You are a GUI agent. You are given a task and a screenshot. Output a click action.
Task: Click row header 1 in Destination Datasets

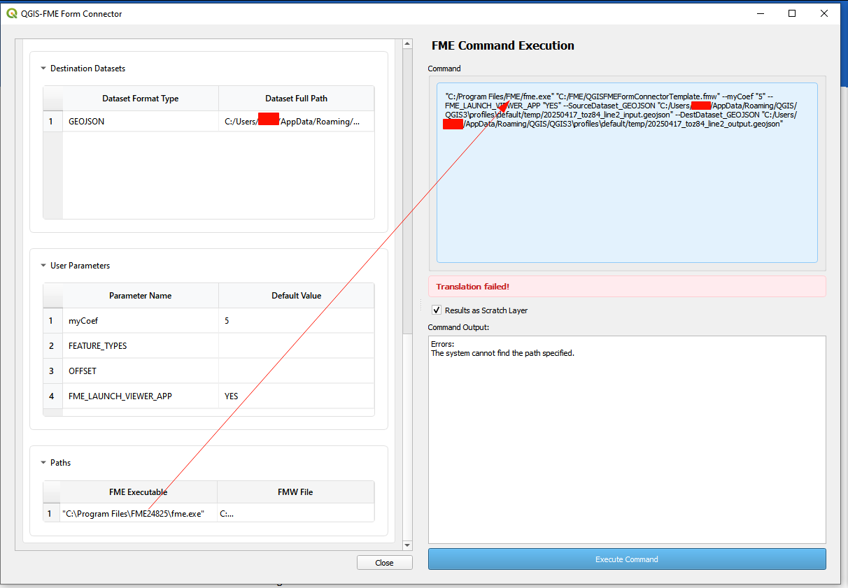pos(52,122)
